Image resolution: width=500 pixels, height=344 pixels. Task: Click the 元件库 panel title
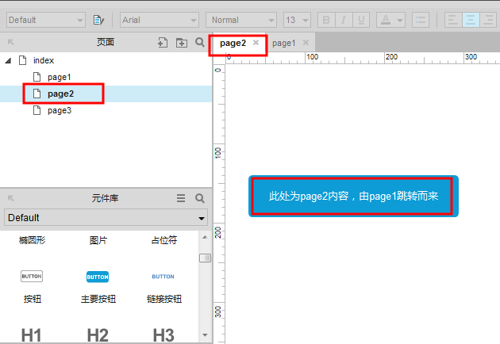coord(106,198)
